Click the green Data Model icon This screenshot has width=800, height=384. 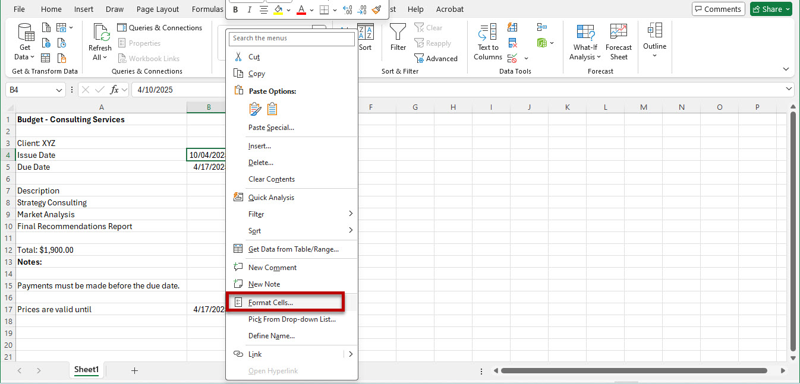tap(541, 43)
